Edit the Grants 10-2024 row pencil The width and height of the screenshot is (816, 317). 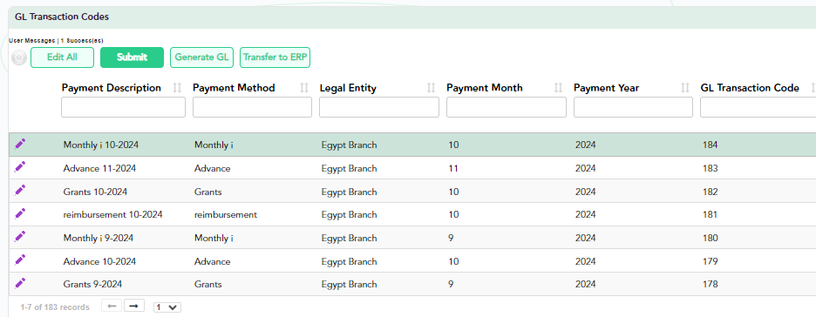(20, 190)
